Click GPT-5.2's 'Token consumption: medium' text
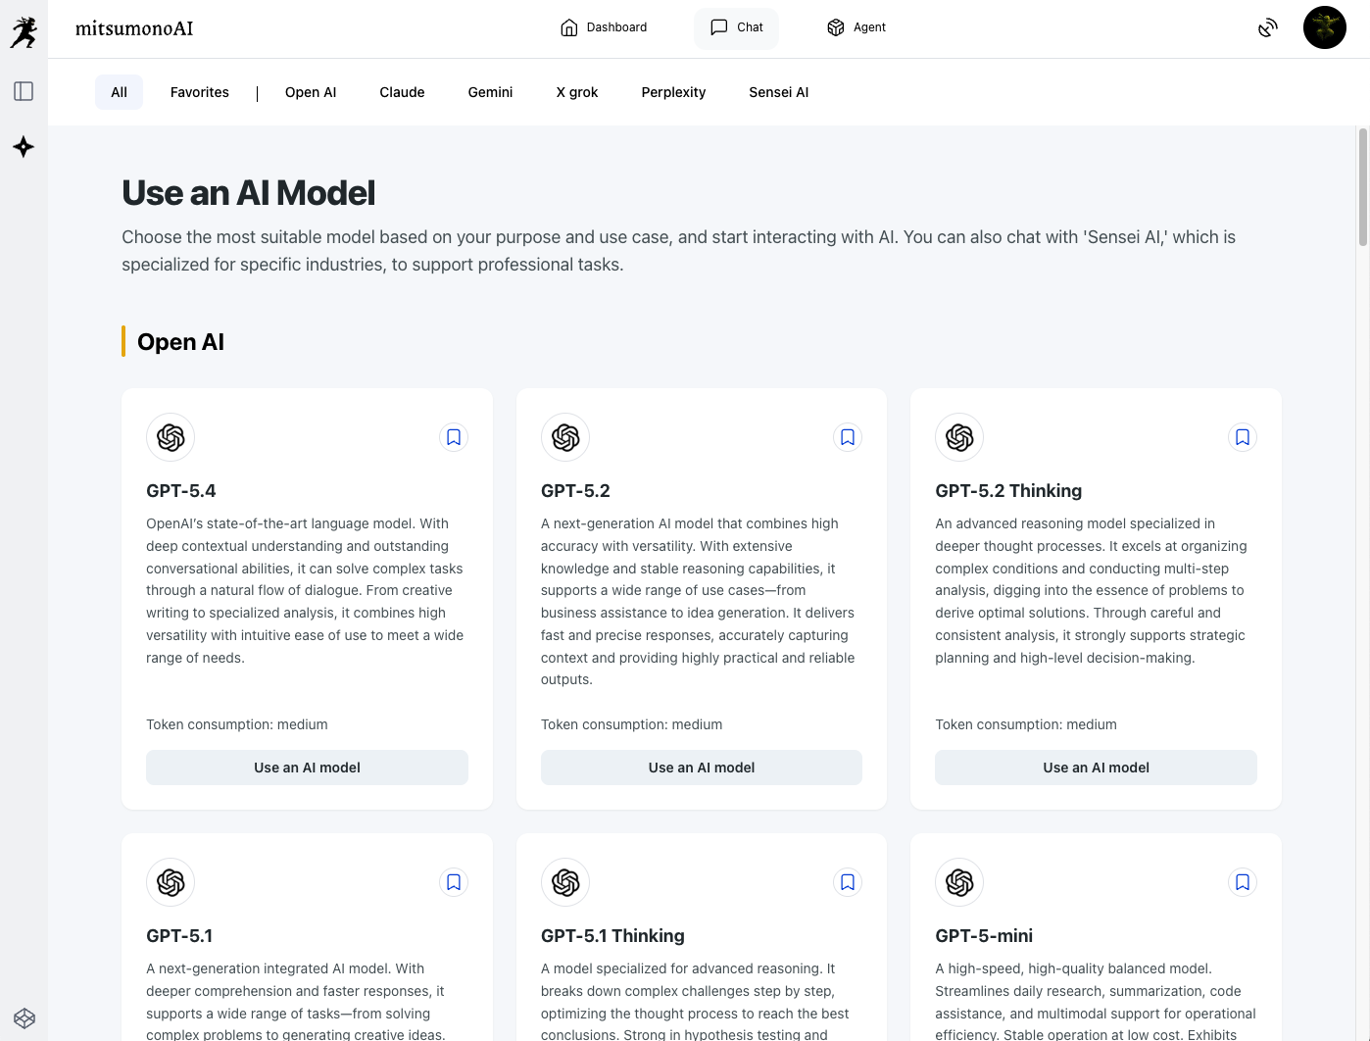 pos(632,724)
